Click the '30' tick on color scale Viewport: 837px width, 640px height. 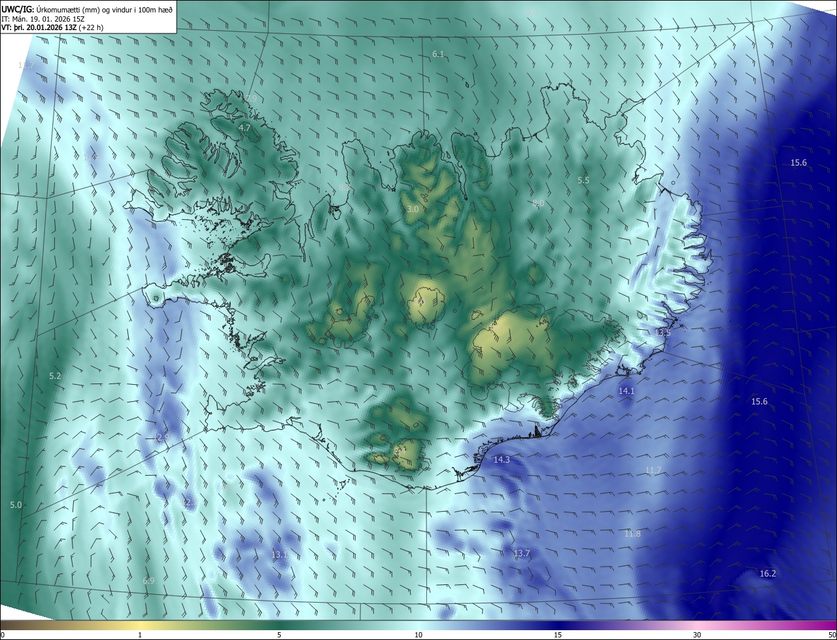[x=697, y=635]
